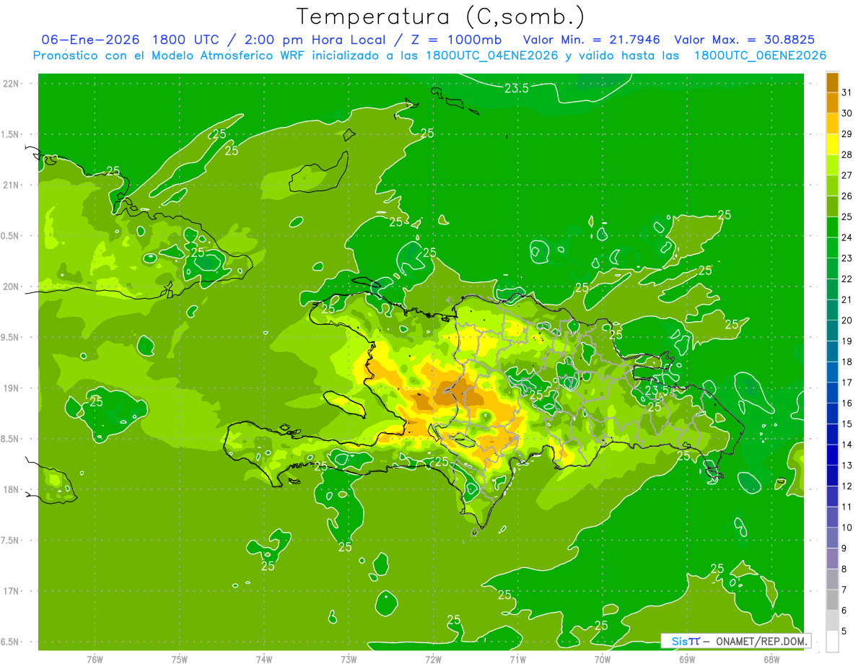Click the amber swatch between 29 and 30
This screenshot has height=669, width=866.
point(832,123)
